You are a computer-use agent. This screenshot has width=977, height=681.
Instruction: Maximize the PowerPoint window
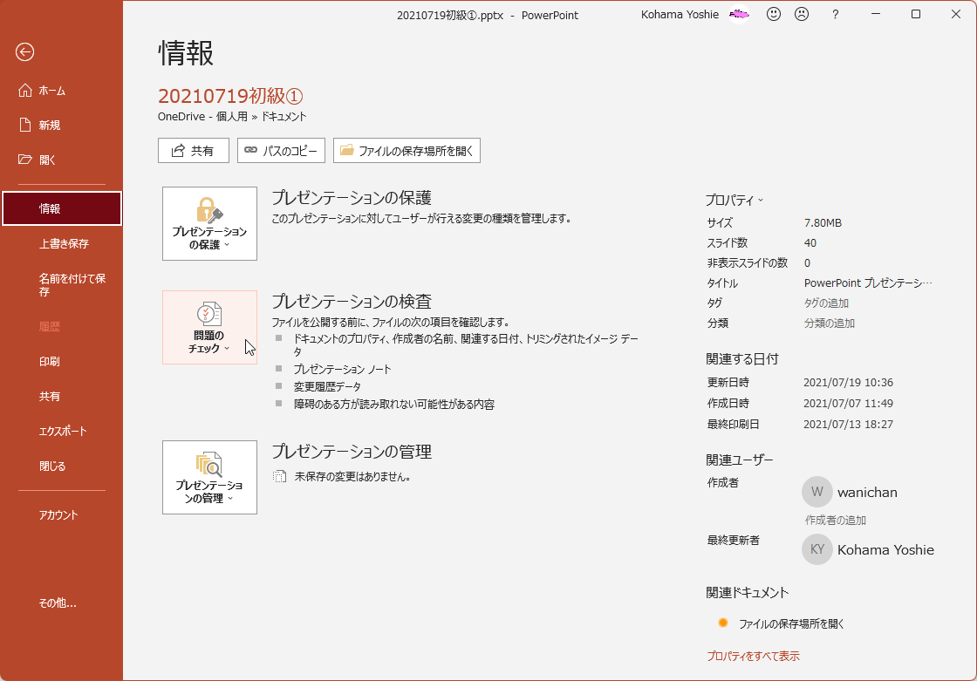click(x=915, y=14)
